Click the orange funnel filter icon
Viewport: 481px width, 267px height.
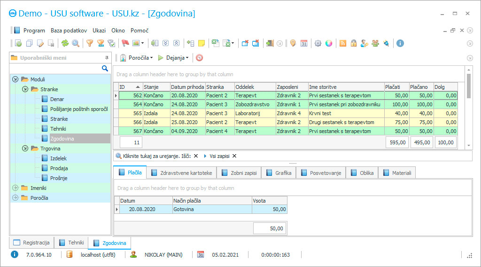[x=89, y=43]
